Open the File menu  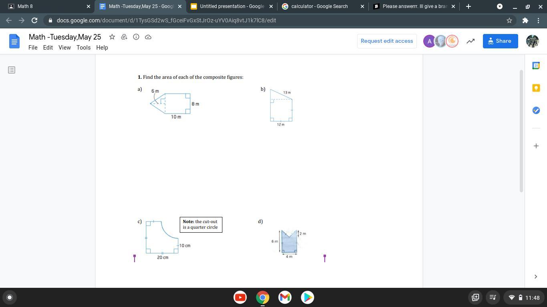tap(33, 48)
